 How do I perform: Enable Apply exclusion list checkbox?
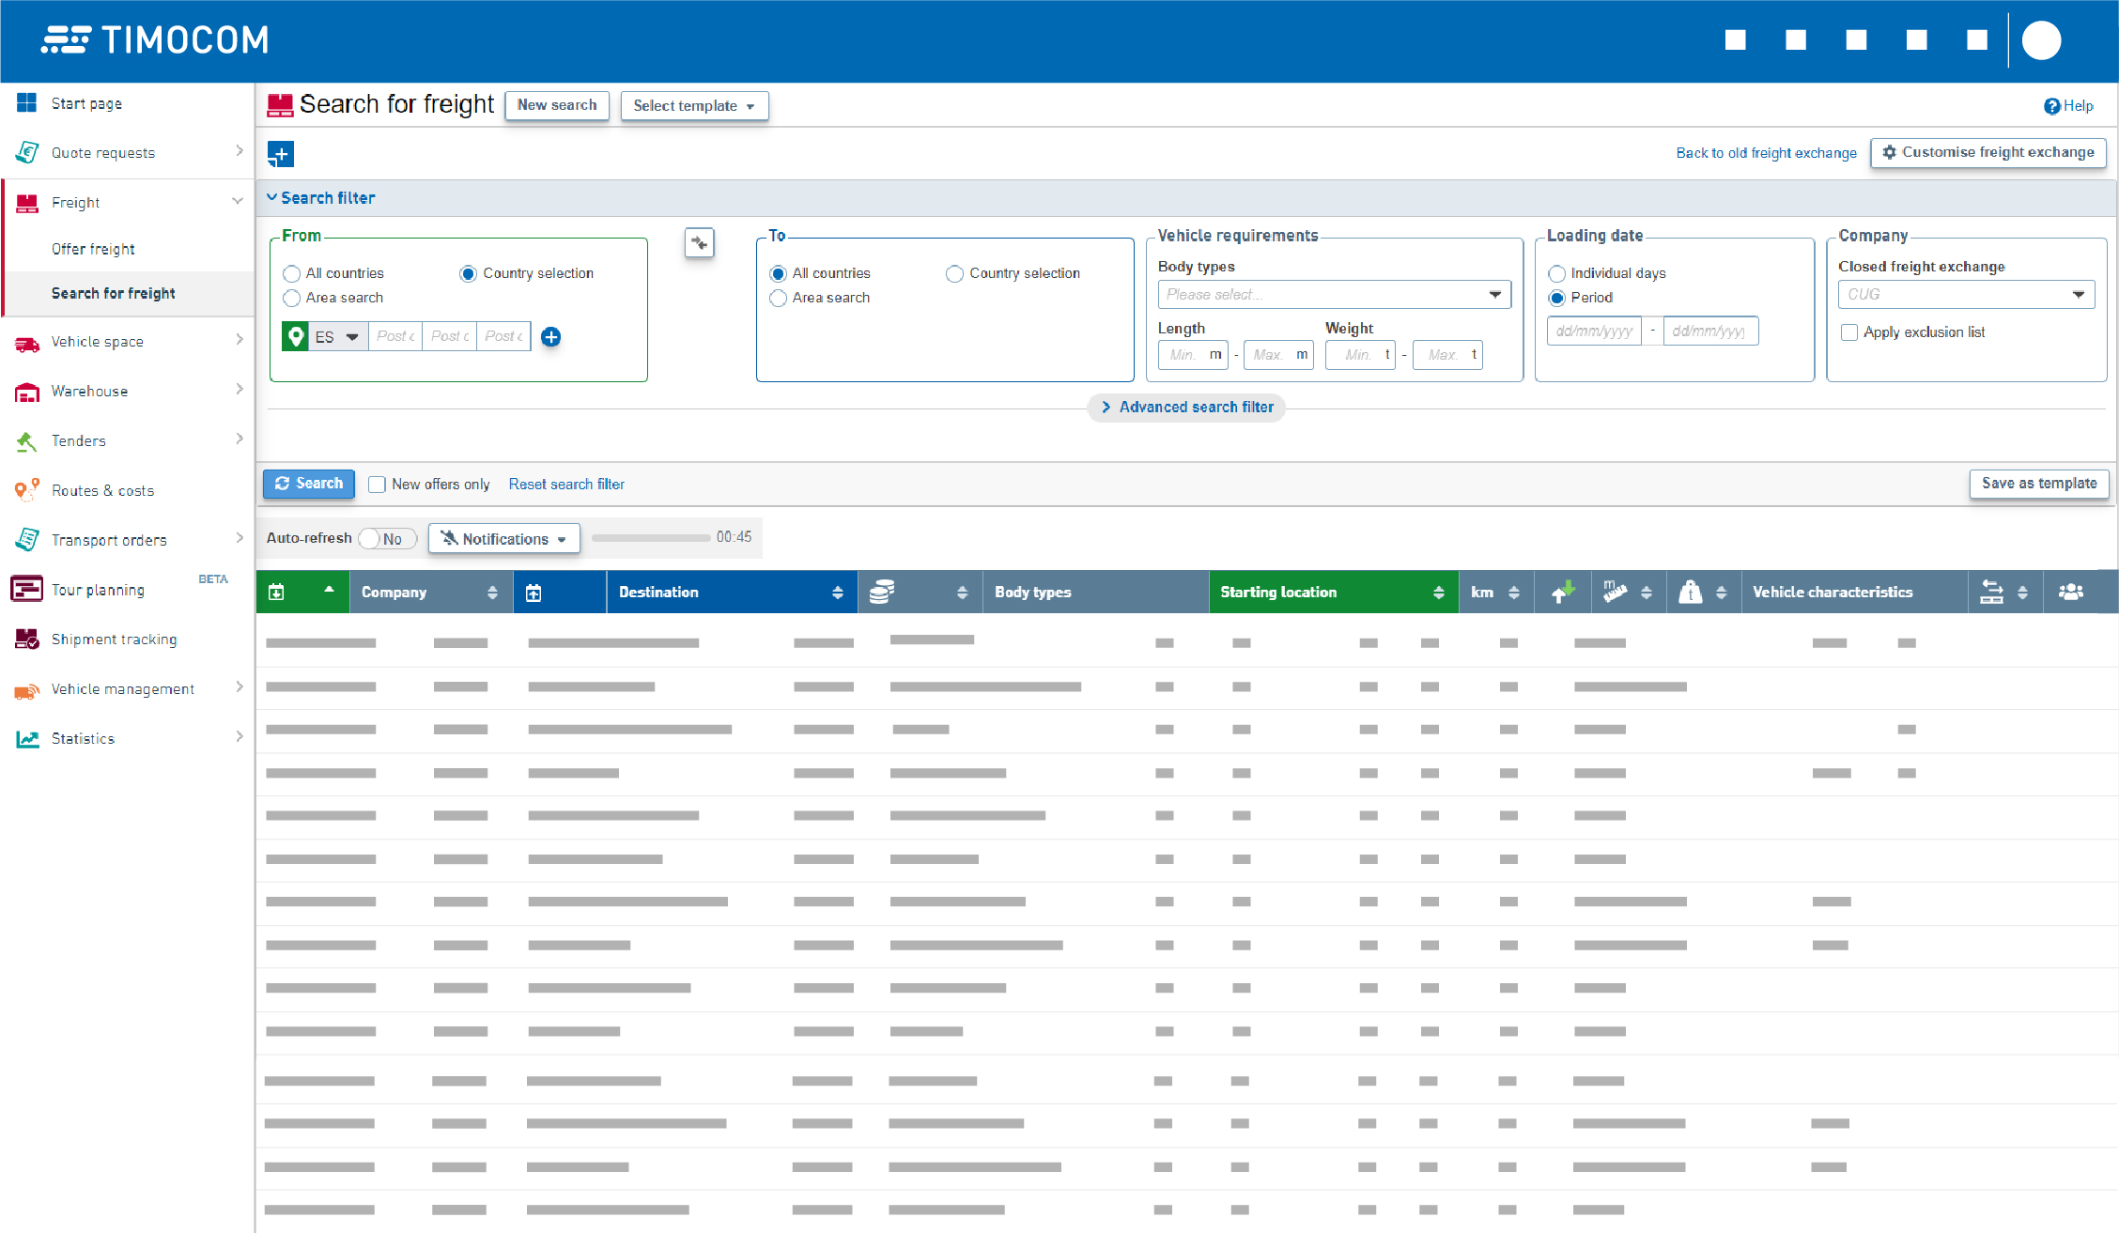tap(1850, 331)
